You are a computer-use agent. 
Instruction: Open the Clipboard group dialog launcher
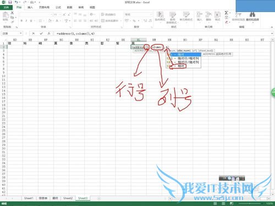click(16, 27)
